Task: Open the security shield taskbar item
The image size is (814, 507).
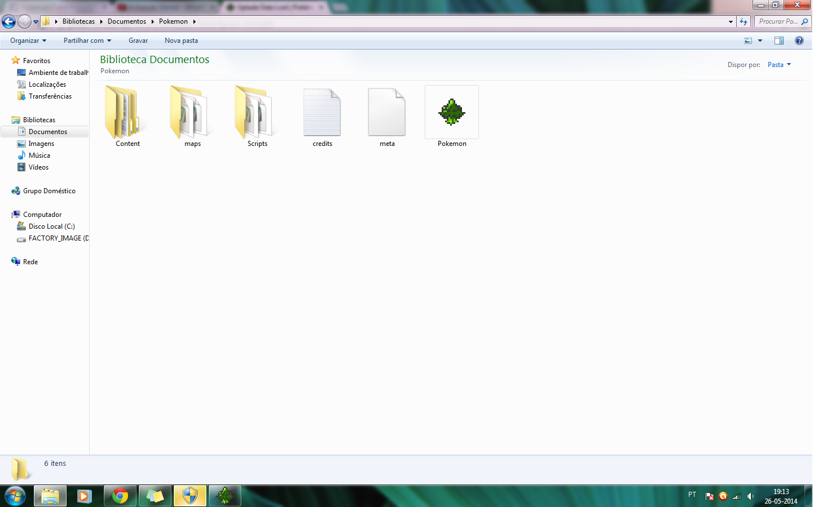Action: click(190, 496)
